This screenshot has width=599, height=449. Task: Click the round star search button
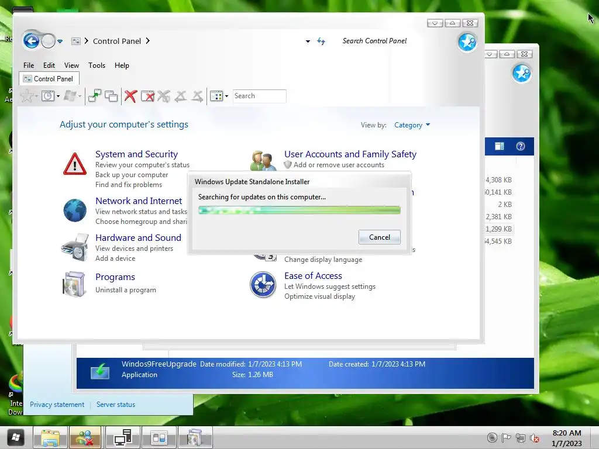467,42
